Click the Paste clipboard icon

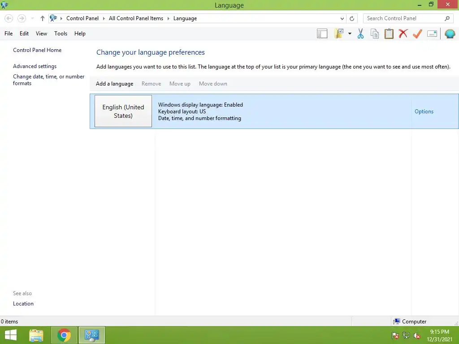389,34
